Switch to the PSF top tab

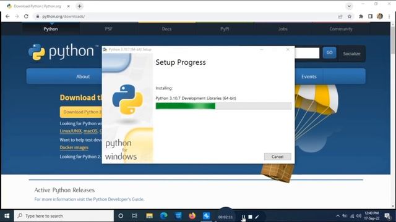(x=109, y=29)
